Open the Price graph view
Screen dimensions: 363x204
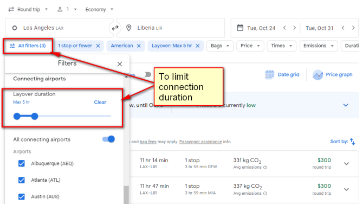coord(333,75)
